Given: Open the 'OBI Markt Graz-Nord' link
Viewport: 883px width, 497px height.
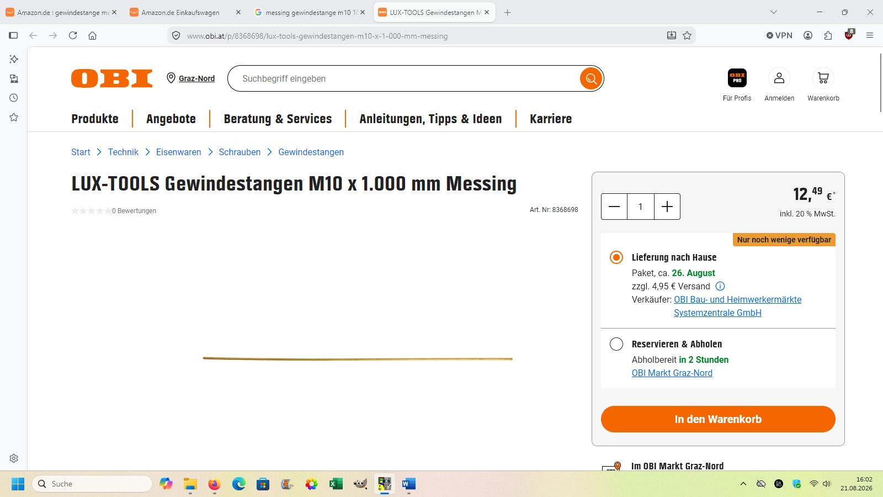Looking at the screenshot, I should click(x=672, y=373).
